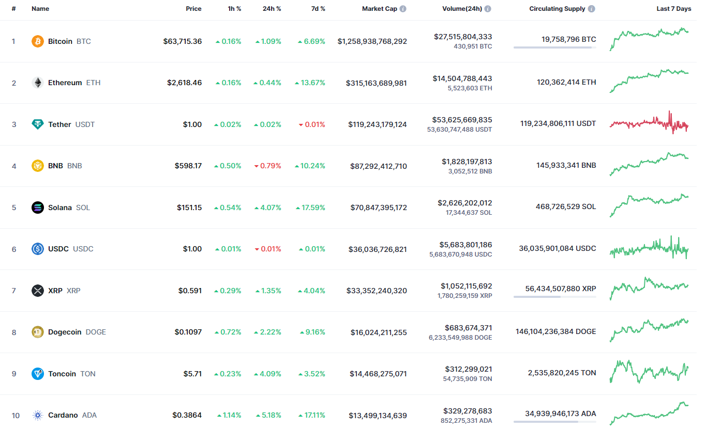The width and height of the screenshot is (706, 429).
Task: Sort by Circulating Supply column header
Action: point(558,9)
